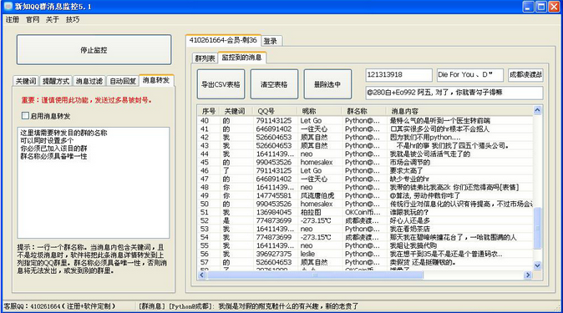Select row 47 message 缺少专业的hr
This screenshot has width=563, height=313.
366,179
